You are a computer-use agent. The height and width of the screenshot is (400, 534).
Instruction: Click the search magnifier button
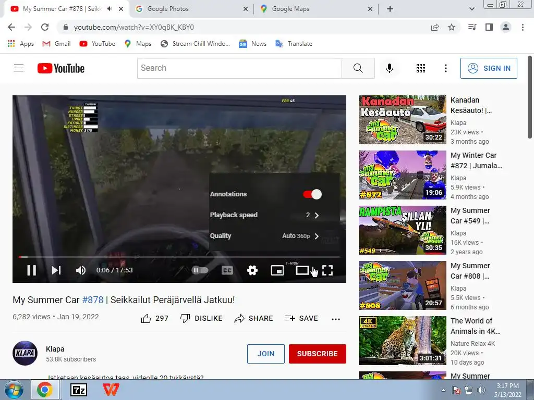point(358,68)
